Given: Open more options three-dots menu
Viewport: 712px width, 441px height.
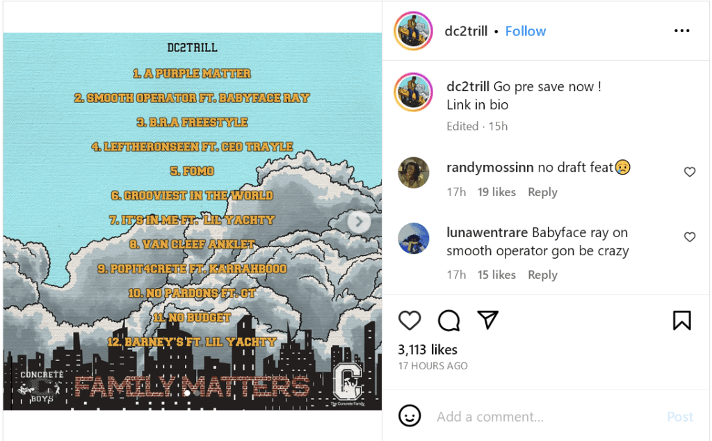Looking at the screenshot, I should tap(681, 31).
